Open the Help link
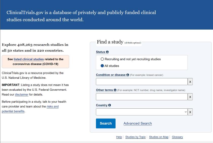 click(119, 137)
